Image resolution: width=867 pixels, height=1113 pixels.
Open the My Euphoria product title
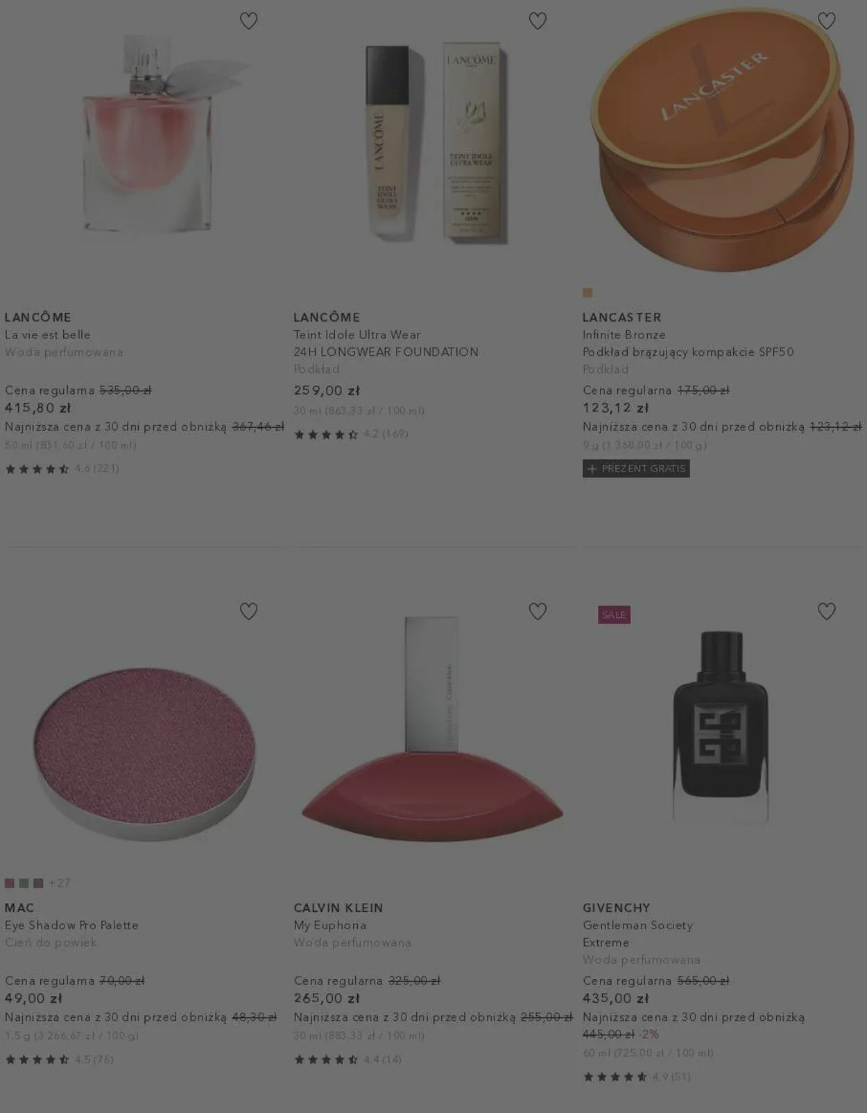[x=329, y=925]
